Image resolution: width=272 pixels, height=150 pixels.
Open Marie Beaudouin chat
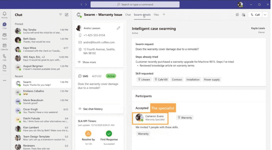tap(41, 101)
